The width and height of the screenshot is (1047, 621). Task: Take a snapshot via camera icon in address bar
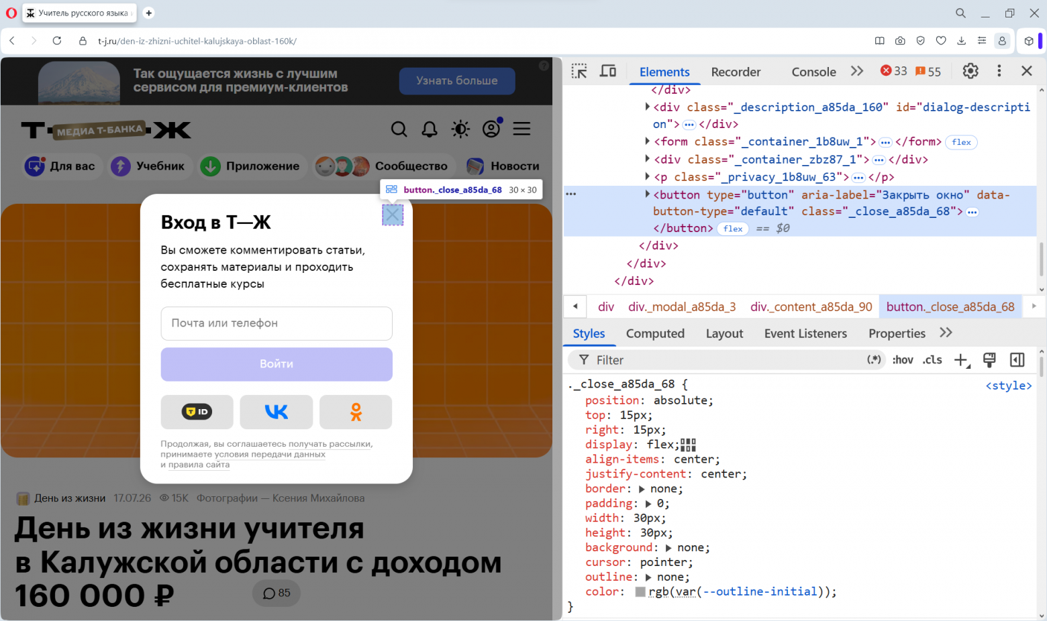pos(900,41)
